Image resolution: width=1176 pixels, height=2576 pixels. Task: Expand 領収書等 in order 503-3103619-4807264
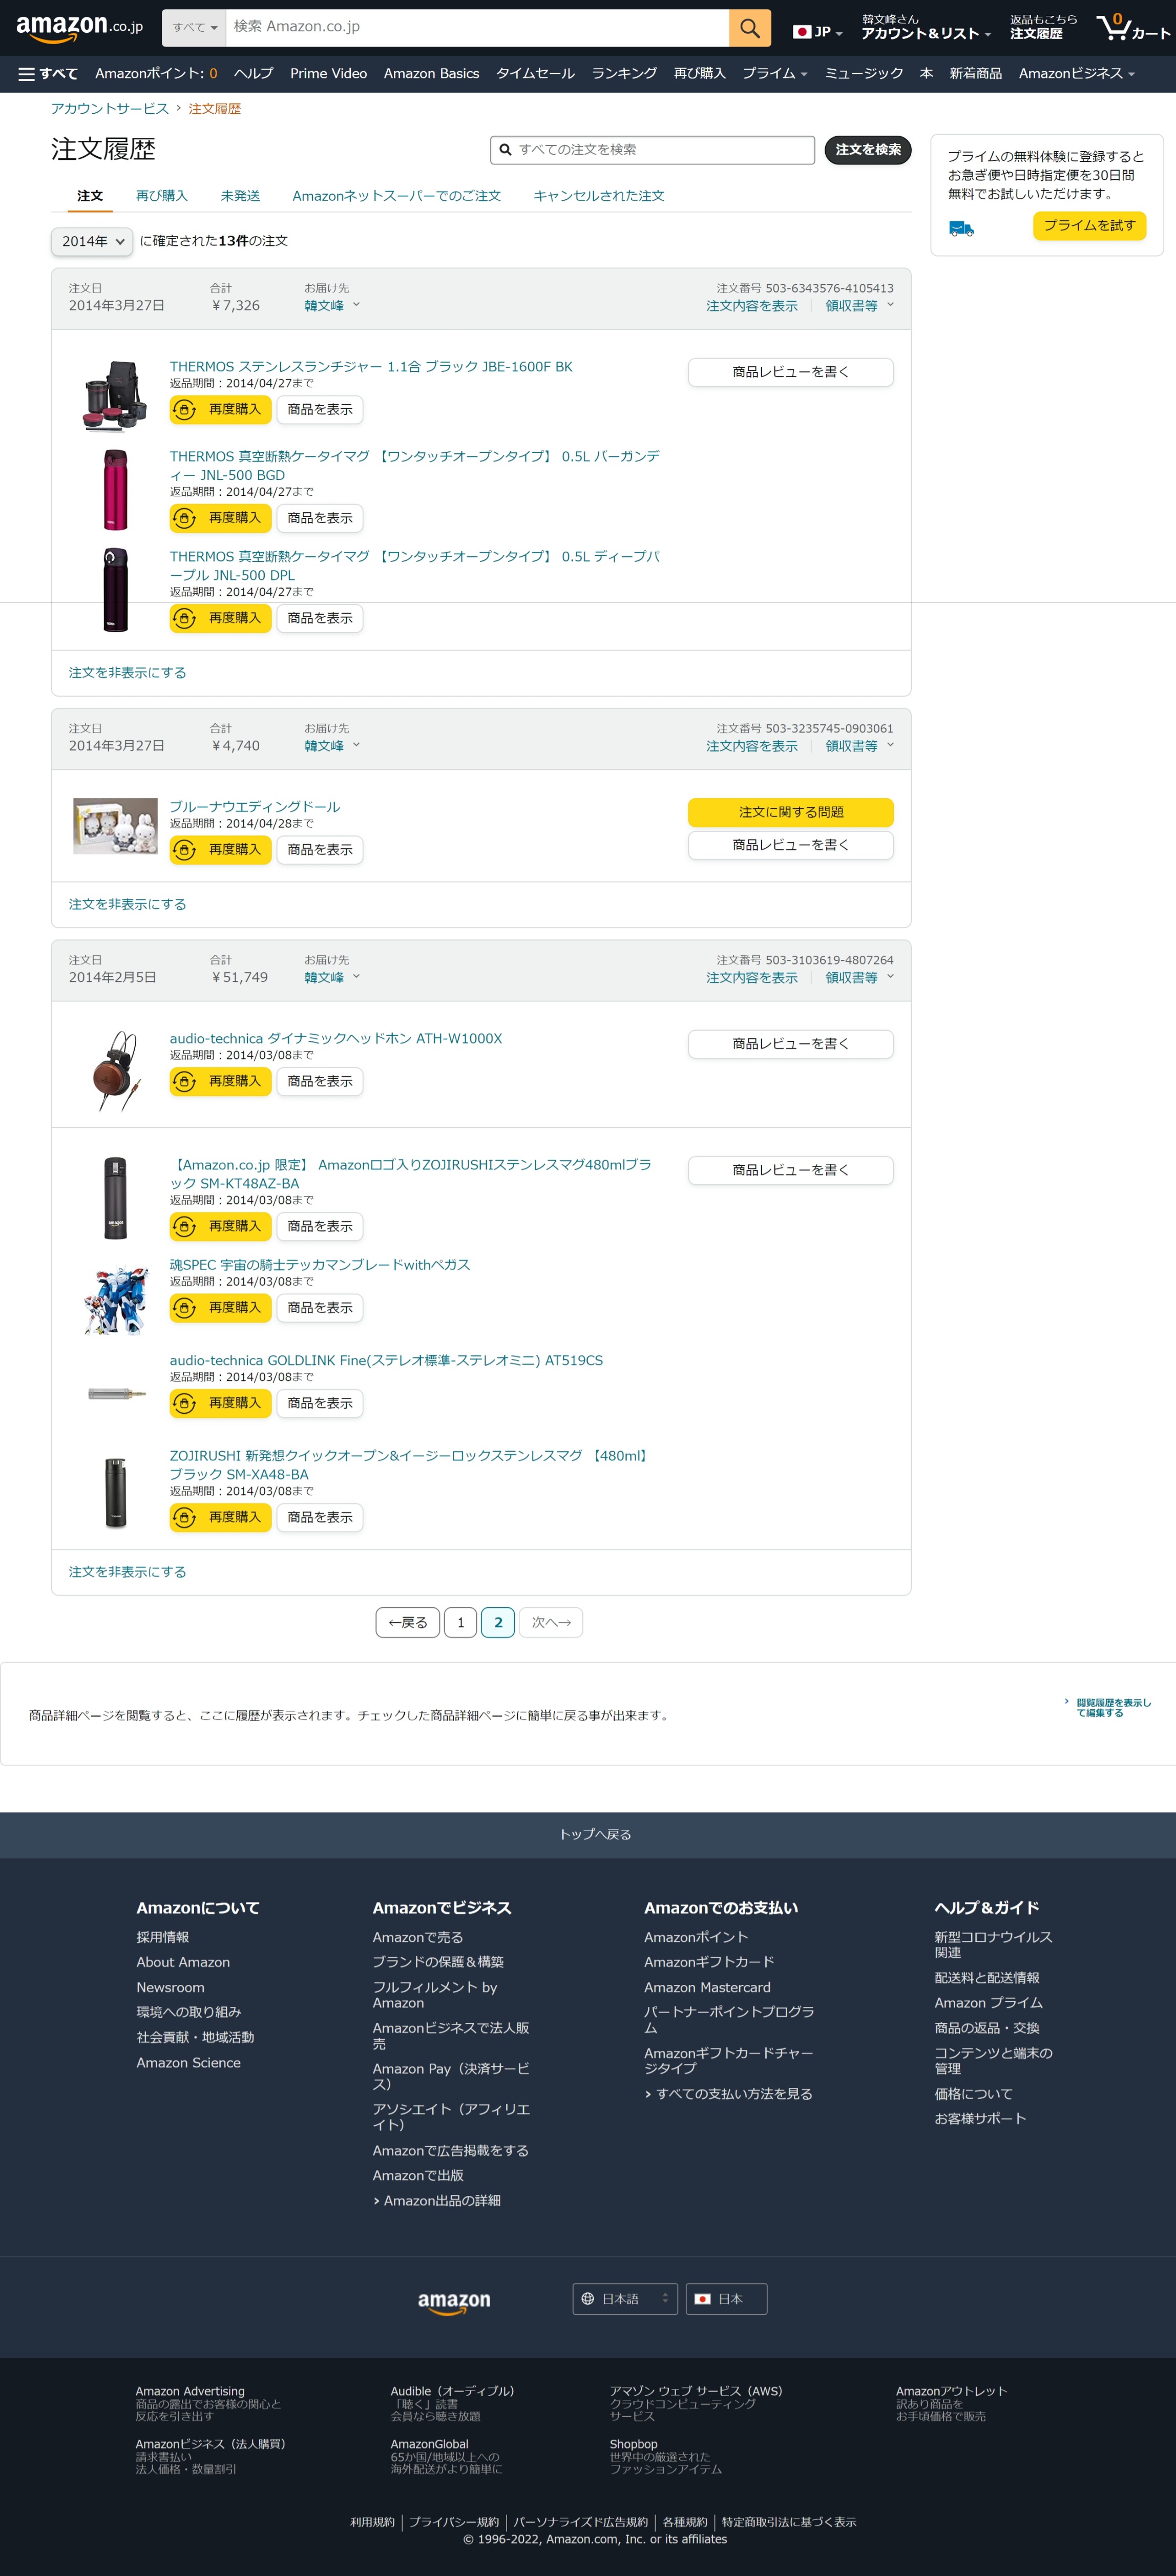(x=859, y=978)
